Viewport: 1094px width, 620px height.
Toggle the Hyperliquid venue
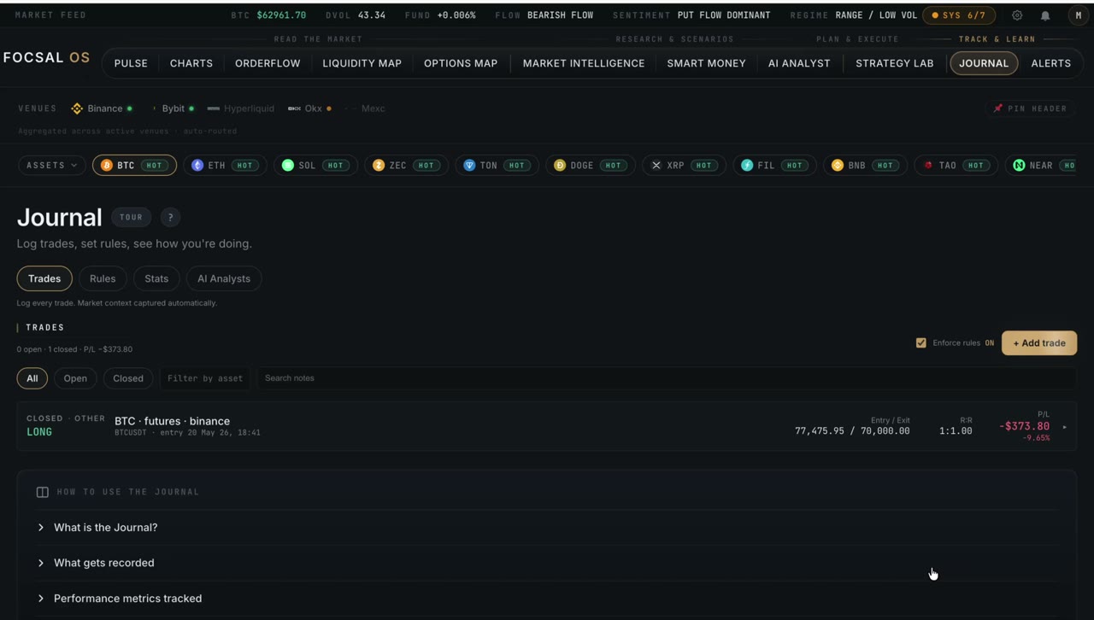click(241, 108)
